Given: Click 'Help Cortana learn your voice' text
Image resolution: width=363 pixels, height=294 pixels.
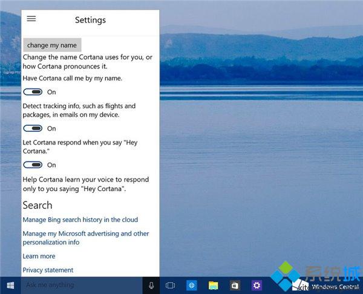Looking at the screenshot, I should (86, 184).
